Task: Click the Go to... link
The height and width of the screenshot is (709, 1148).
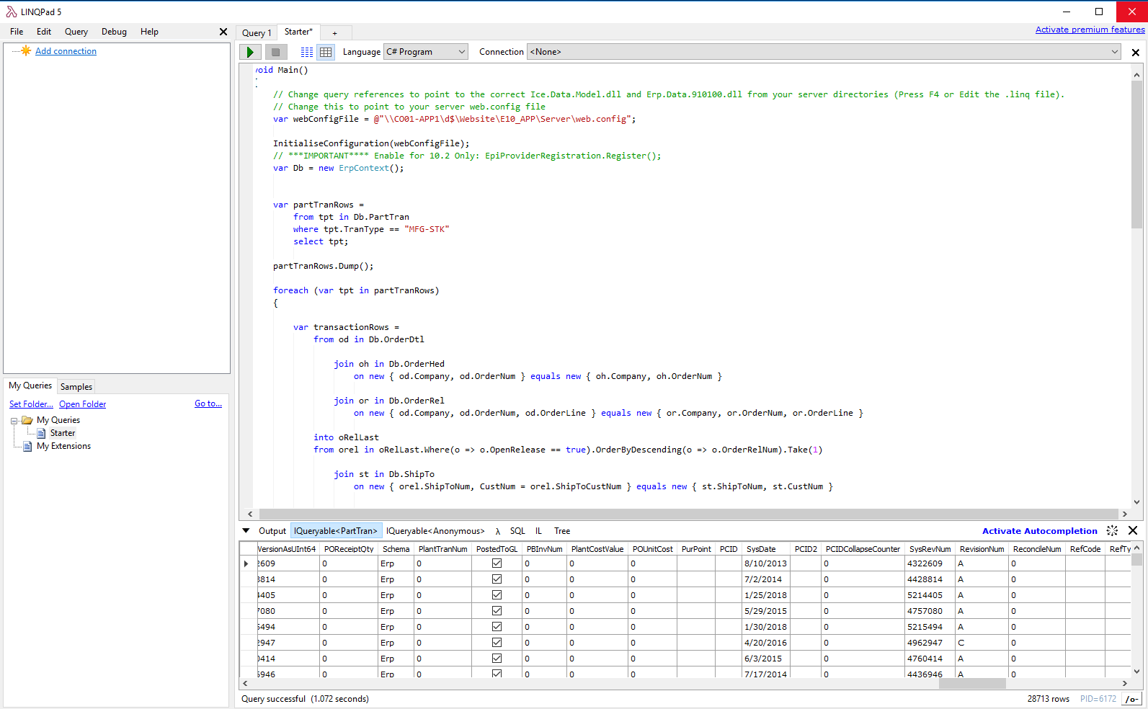Action: pos(208,403)
